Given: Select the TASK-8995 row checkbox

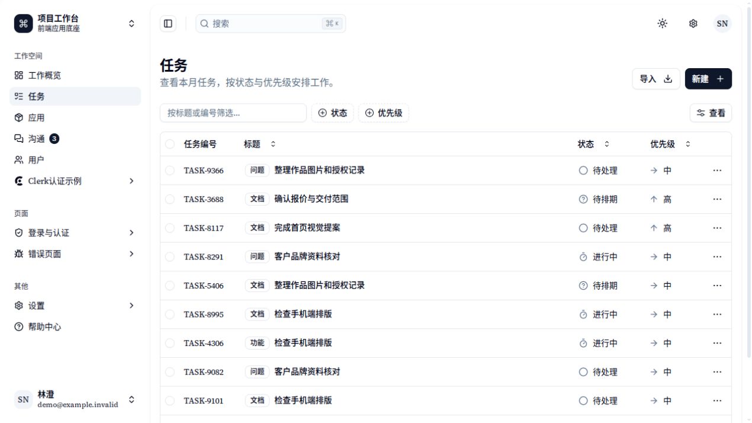Looking at the screenshot, I should pyautogui.click(x=170, y=314).
